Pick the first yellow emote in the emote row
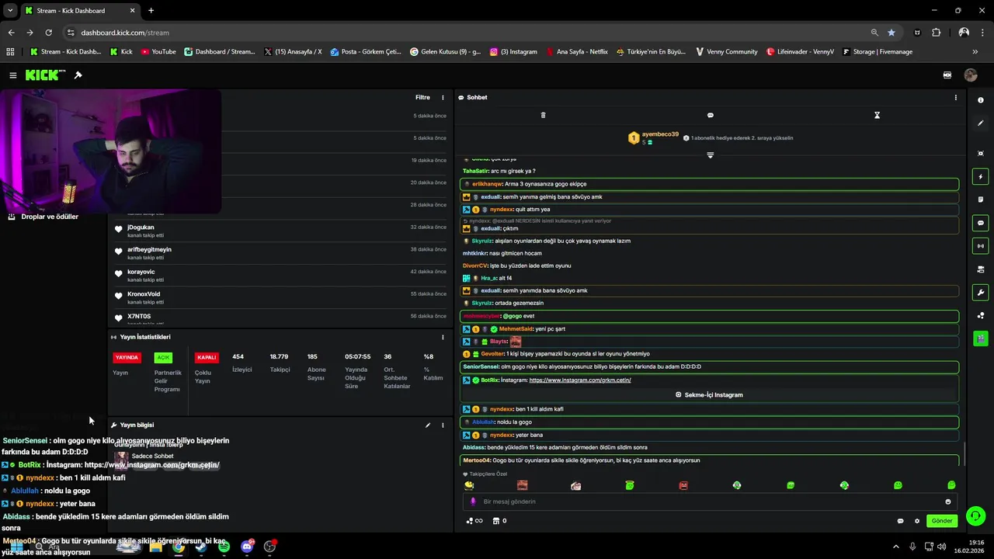 tap(469, 485)
